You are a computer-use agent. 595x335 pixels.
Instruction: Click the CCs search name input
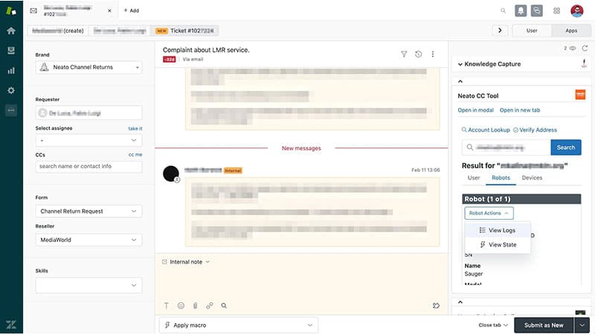pyautogui.click(x=89, y=167)
